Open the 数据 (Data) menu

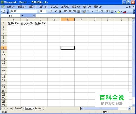[x=76, y=7]
